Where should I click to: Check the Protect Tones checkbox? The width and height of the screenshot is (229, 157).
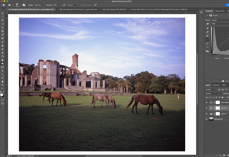(x=79, y=5)
